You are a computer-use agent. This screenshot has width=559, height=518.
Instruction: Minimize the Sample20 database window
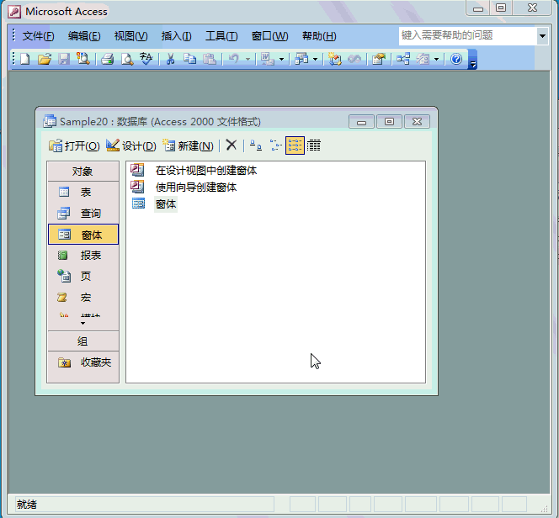[x=361, y=122]
